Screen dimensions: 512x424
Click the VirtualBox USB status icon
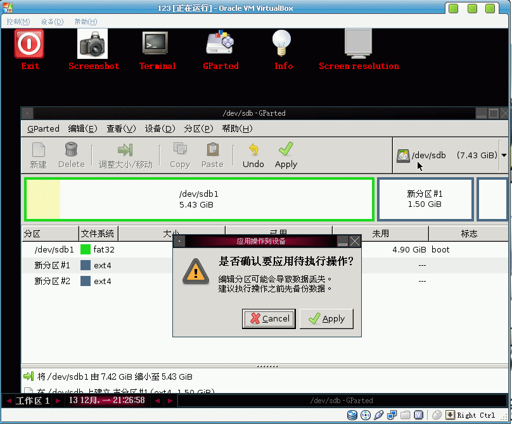[x=379, y=415]
